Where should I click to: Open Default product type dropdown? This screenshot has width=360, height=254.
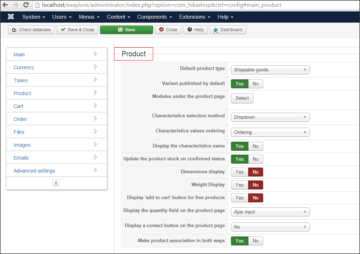pos(270,70)
